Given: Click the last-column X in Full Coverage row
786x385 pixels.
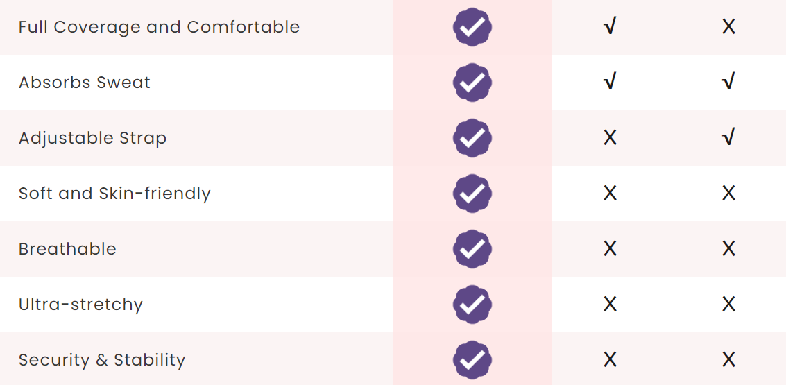Looking at the screenshot, I should pyautogui.click(x=728, y=26).
